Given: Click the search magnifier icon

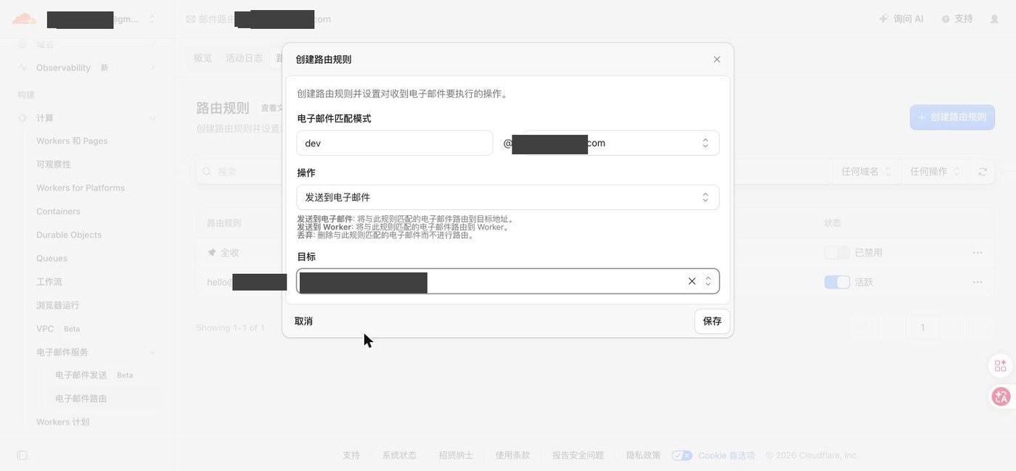Looking at the screenshot, I should [x=207, y=172].
